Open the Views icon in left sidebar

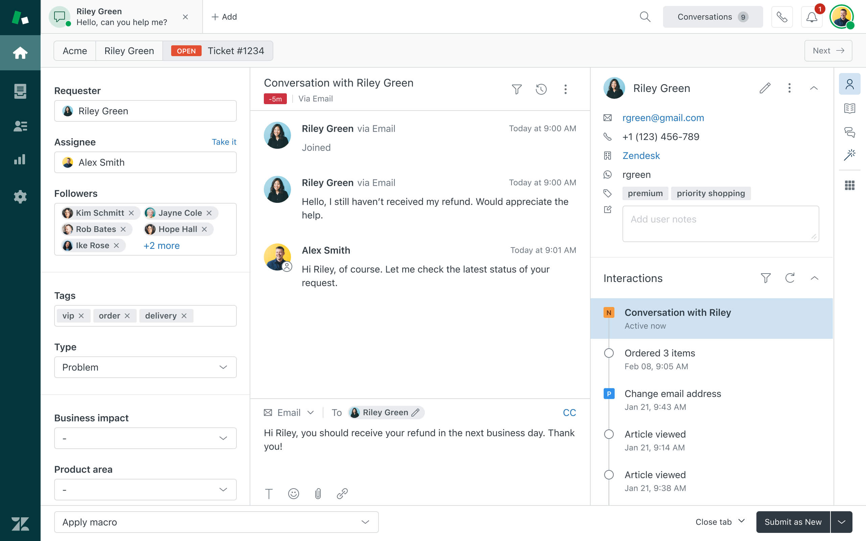coord(20,91)
